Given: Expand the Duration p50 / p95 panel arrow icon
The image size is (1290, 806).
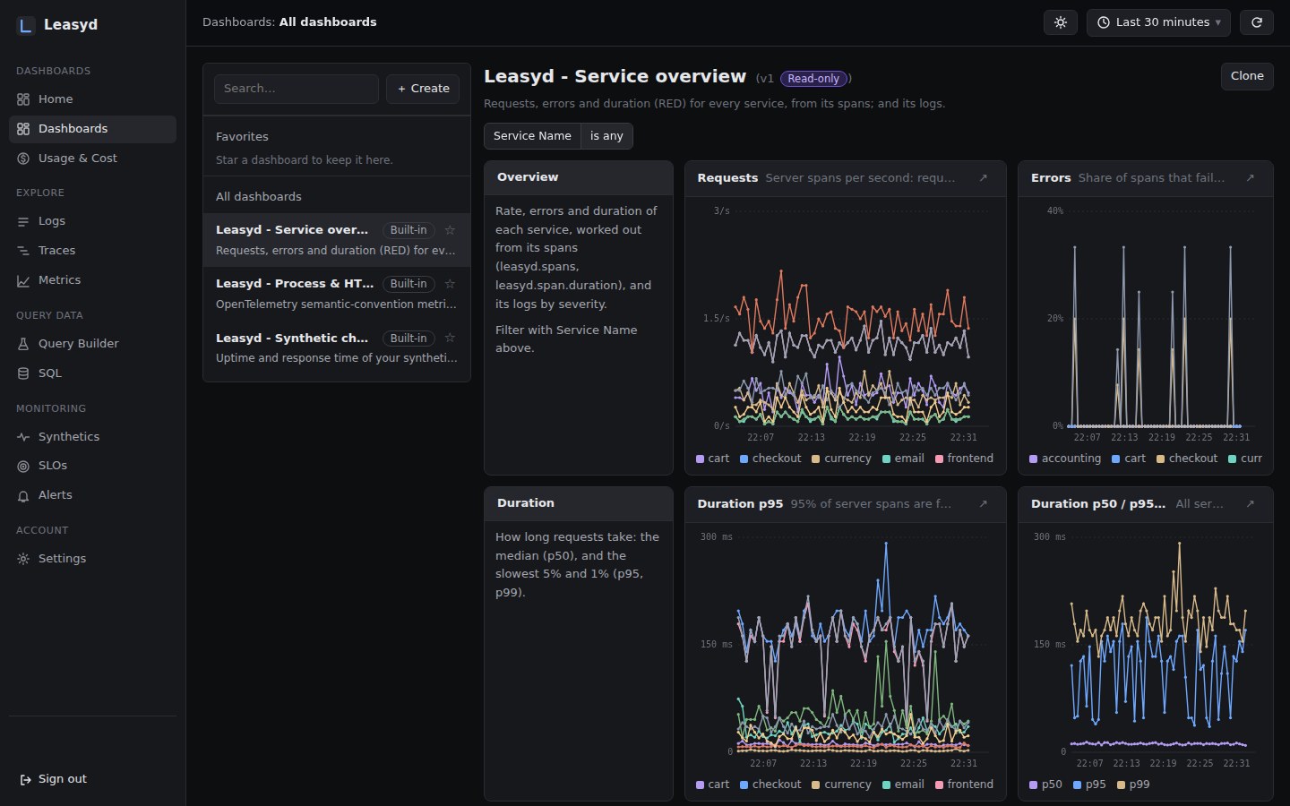Looking at the screenshot, I should coord(1251,504).
